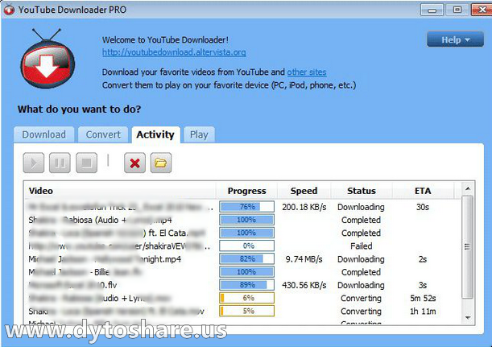The width and height of the screenshot is (492, 347).
Task: Click the 76% progress bar
Action: (x=247, y=207)
